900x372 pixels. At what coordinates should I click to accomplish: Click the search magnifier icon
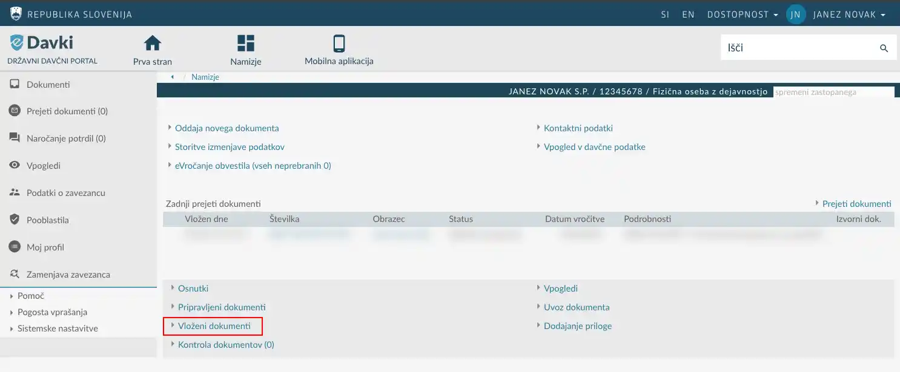point(884,48)
